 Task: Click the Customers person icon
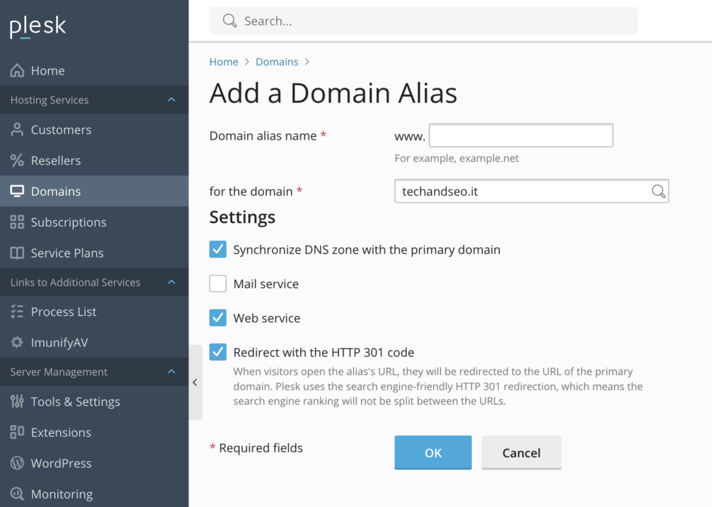pos(17,130)
